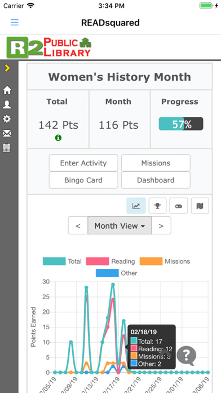Open the help question mark bubble
The height and width of the screenshot is (393, 221).
(x=187, y=356)
